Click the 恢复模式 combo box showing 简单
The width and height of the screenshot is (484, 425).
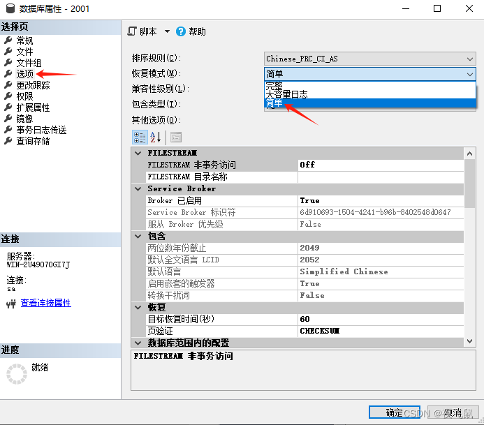[369, 74]
